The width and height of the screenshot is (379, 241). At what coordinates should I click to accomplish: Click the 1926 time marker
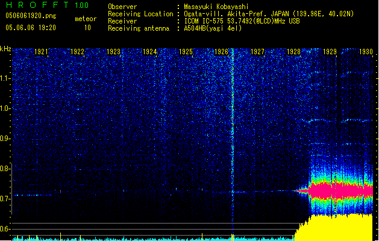click(222, 51)
